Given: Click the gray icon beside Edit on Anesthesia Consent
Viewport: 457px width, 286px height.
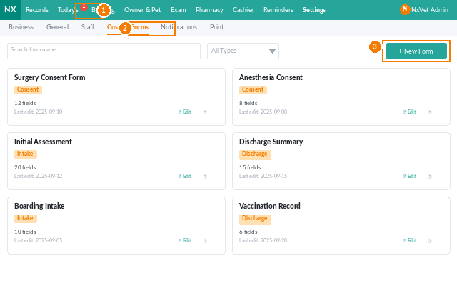Looking at the screenshot, I should tap(430, 112).
